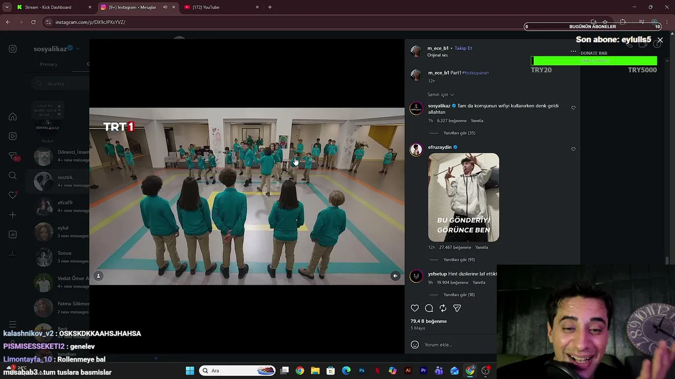Image resolution: width=675 pixels, height=379 pixels.
Task: Close the Stream - Kick Dashboard tab
Action: [x=90, y=7]
